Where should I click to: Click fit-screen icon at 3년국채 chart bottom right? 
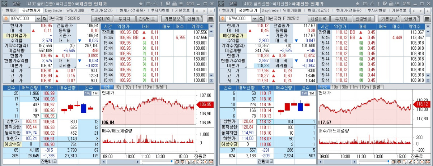pyautogui.click(x=211, y=162)
